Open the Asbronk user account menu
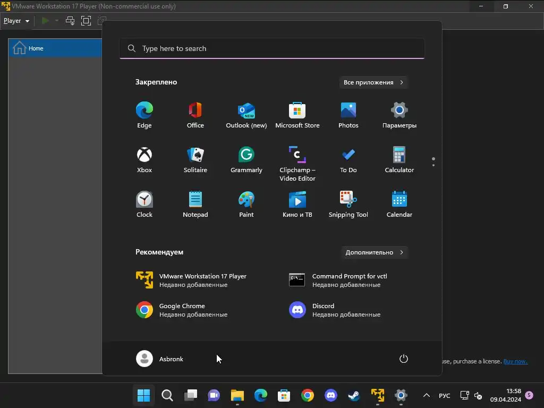544x408 pixels. tap(160, 359)
